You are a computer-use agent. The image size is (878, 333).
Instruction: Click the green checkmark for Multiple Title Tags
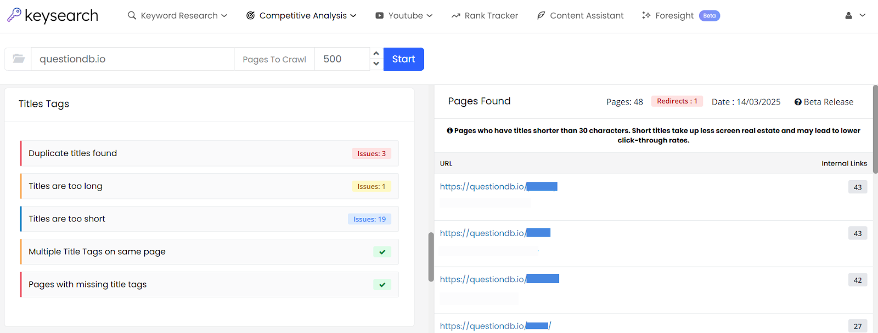[382, 252]
